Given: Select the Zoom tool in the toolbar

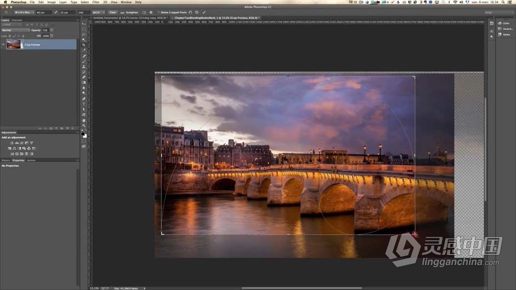Looking at the screenshot, I should click(x=84, y=126).
